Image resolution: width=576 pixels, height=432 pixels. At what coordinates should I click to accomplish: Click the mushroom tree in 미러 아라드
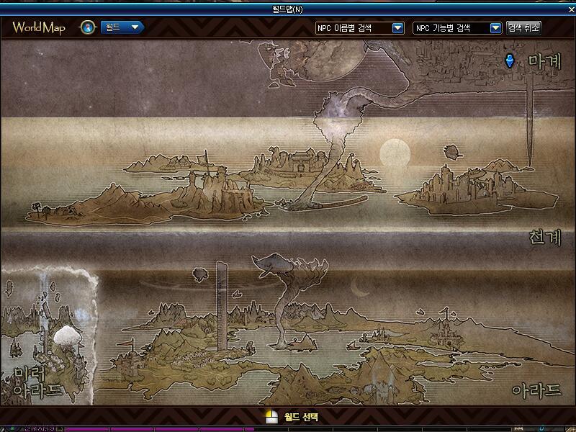pos(67,336)
